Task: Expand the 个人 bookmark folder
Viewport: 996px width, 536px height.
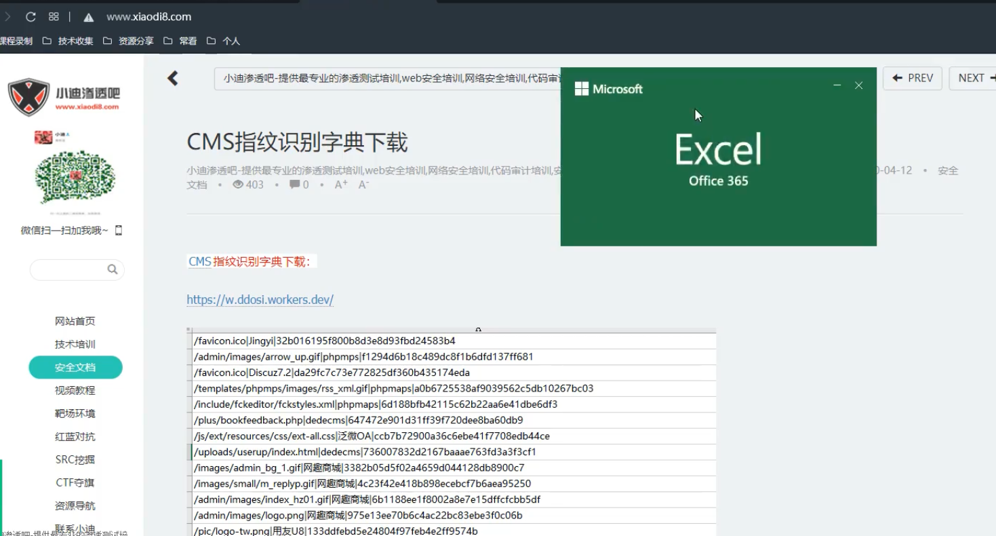Action: [x=224, y=41]
